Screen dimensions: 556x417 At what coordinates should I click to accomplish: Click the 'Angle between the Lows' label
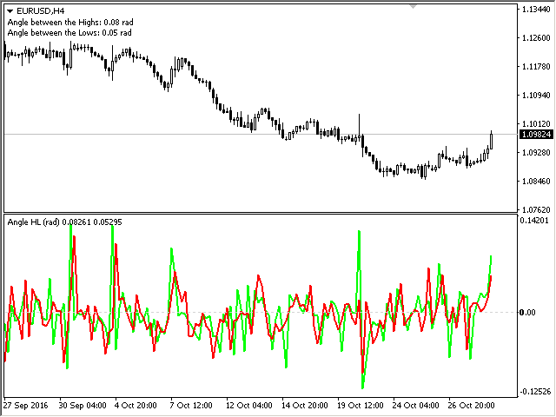[69, 33]
